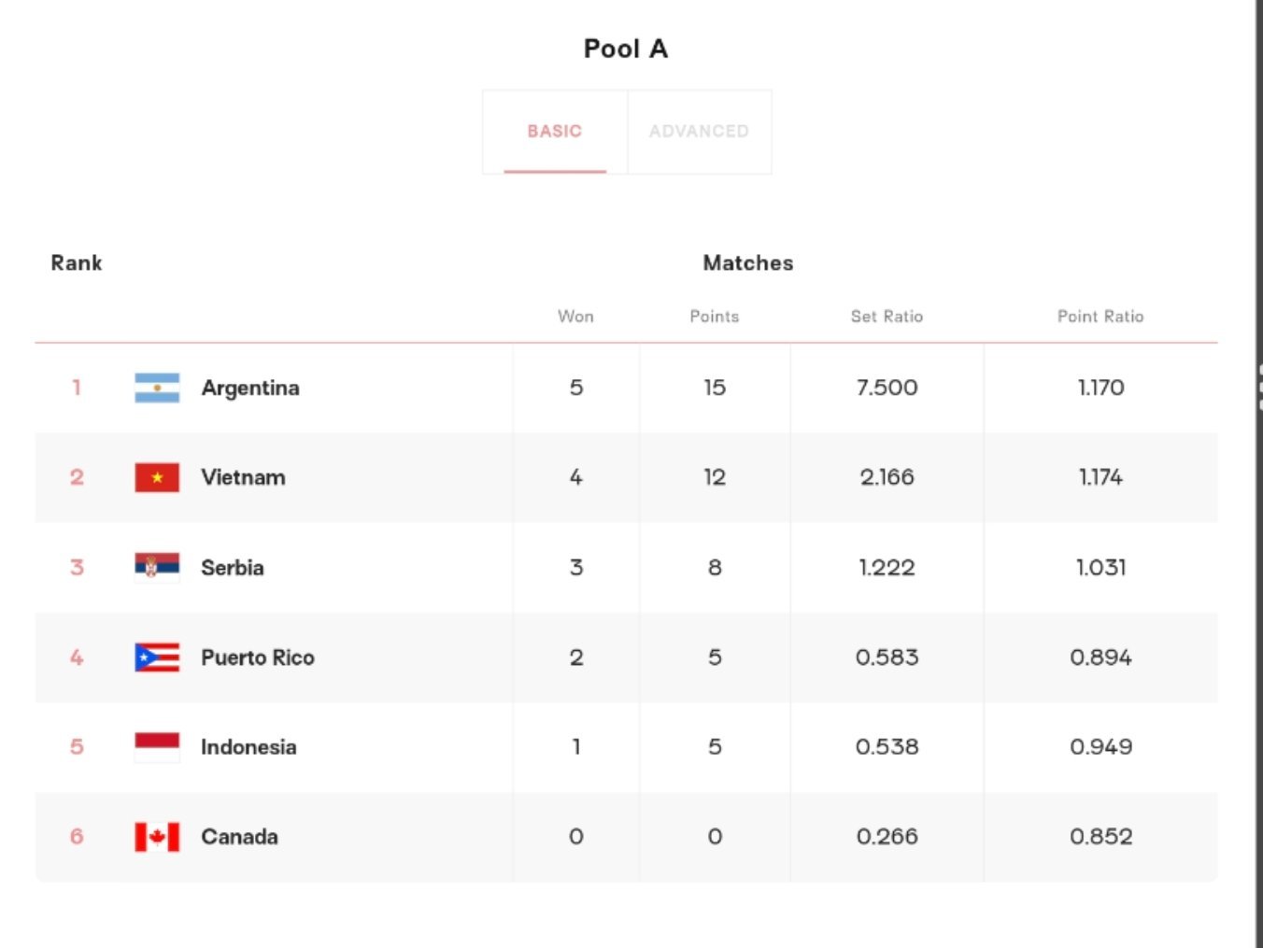Switch to the BASIC tab

tap(555, 132)
